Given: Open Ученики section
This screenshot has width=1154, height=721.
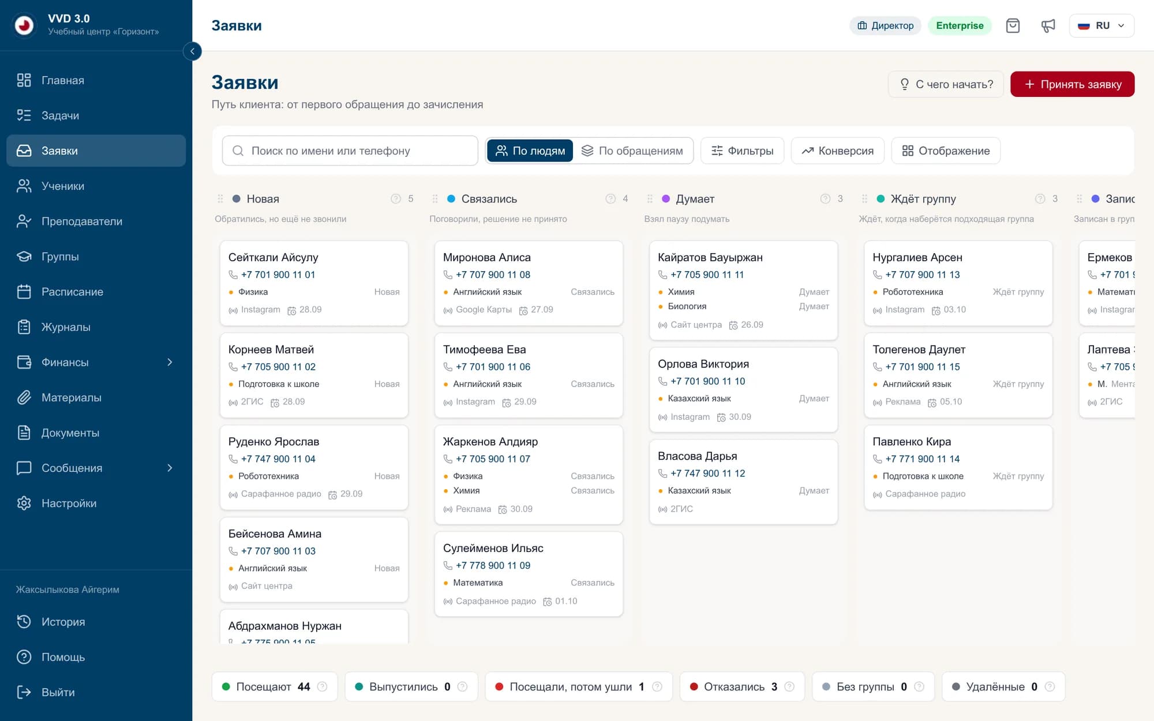Looking at the screenshot, I should point(96,186).
